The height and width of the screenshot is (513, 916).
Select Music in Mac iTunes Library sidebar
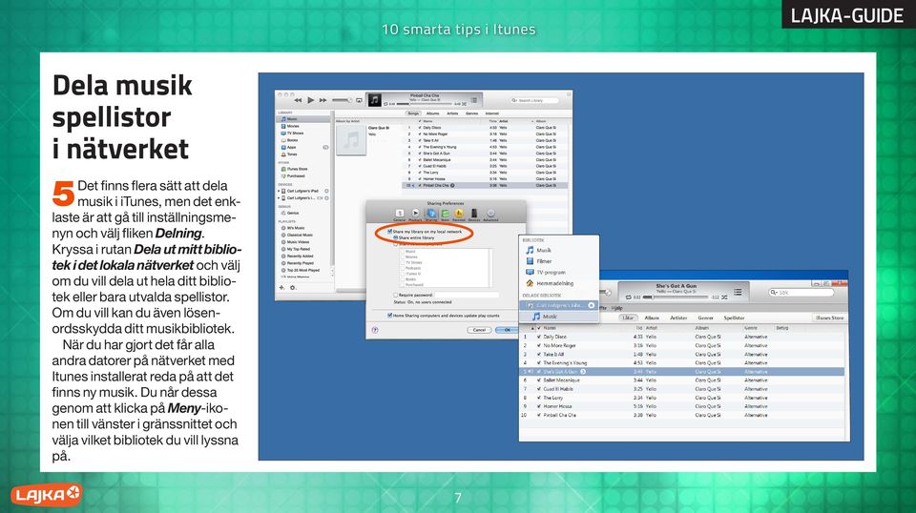tap(303, 119)
